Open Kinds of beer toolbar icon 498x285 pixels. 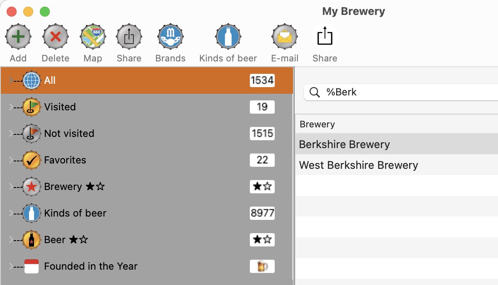(x=228, y=37)
